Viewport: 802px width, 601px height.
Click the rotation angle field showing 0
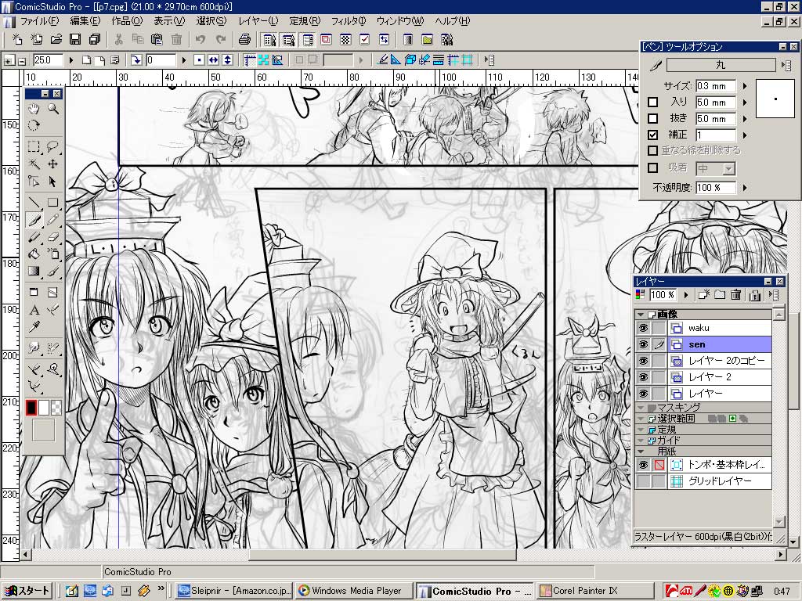click(161, 60)
